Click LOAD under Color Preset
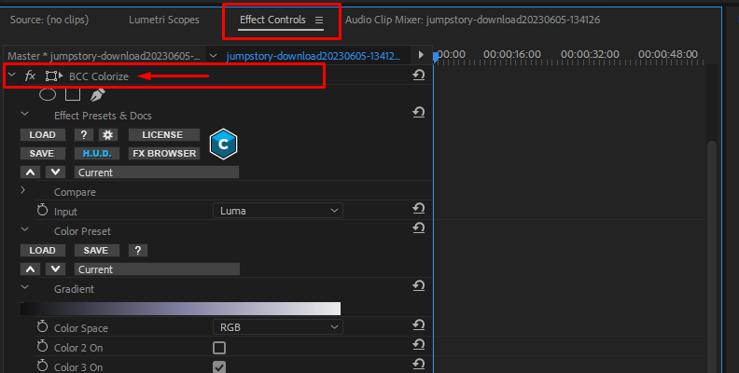This screenshot has height=373, width=739. 42,250
